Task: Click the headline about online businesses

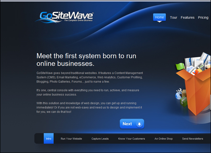Action: pos(86,60)
